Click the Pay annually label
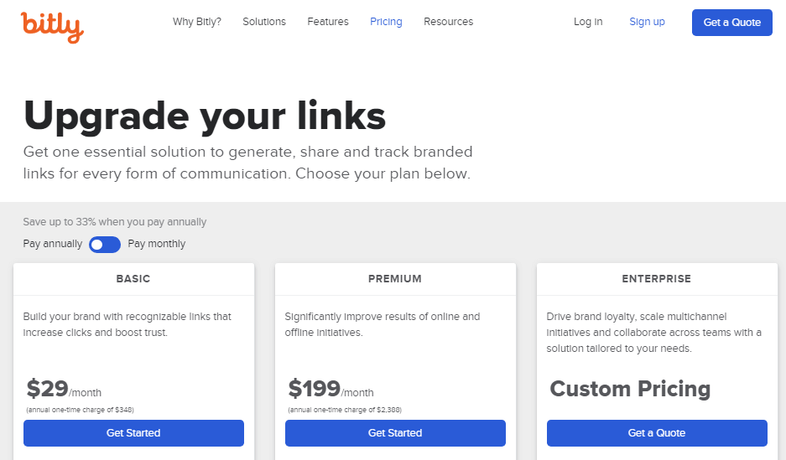Viewport: 786px width, 460px height. pyautogui.click(x=53, y=244)
